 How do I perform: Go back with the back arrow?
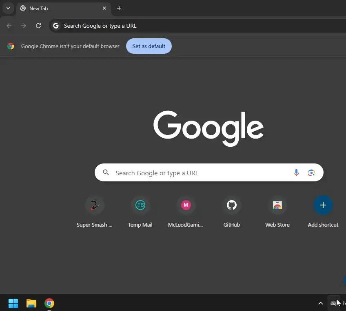coord(9,26)
